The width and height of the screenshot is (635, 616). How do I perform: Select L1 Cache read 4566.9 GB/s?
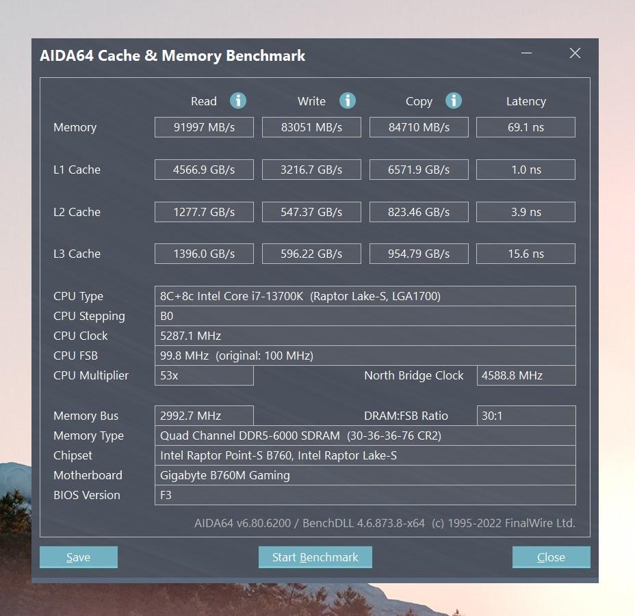click(x=204, y=170)
